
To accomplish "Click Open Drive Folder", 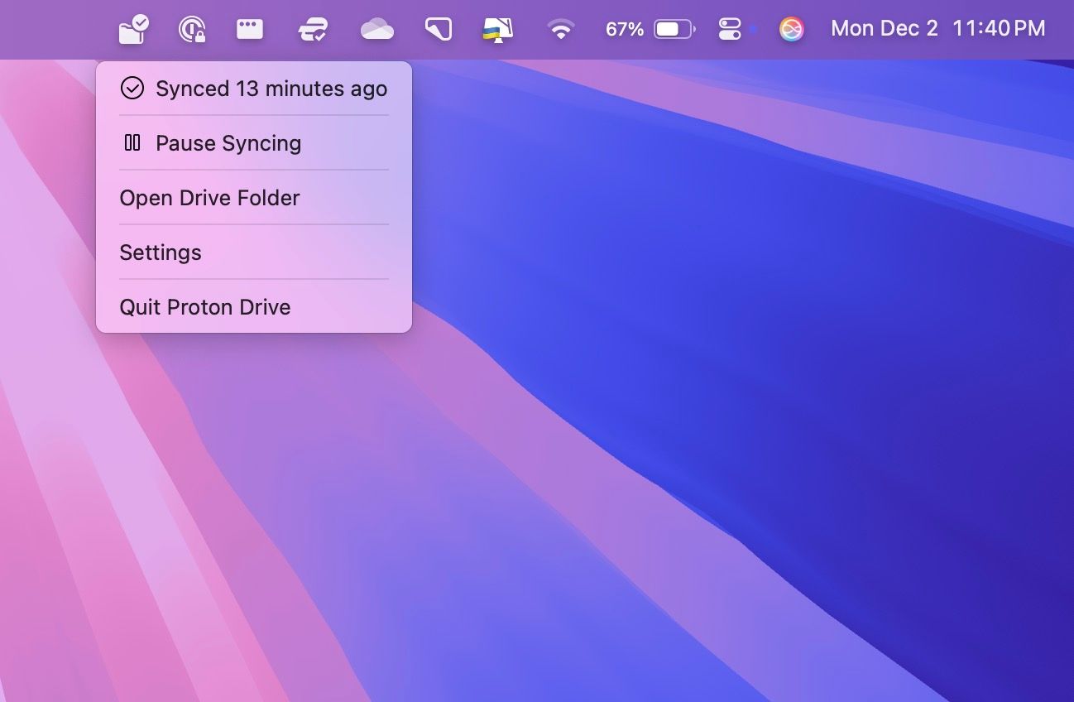I will pos(209,198).
